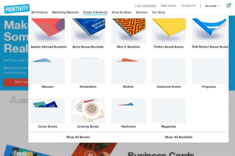
Task: Choose the Wire-O Booklets image
Action: [129, 31]
